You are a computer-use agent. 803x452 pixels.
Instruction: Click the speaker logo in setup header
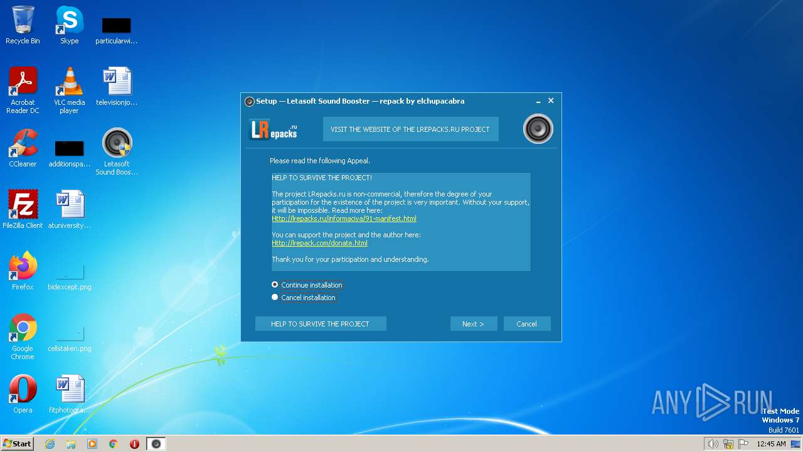pyautogui.click(x=538, y=129)
